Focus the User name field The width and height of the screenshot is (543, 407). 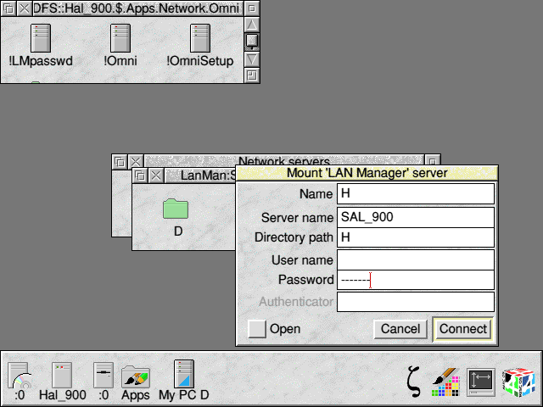pos(416,260)
